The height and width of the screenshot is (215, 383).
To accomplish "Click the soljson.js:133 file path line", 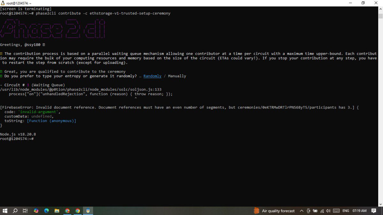I will [x=81, y=89].
